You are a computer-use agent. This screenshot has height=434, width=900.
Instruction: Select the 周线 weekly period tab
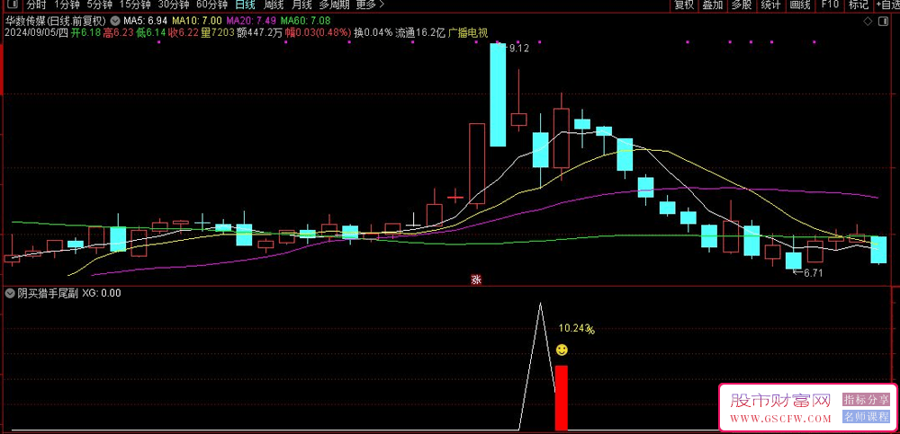tap(274, 5)
